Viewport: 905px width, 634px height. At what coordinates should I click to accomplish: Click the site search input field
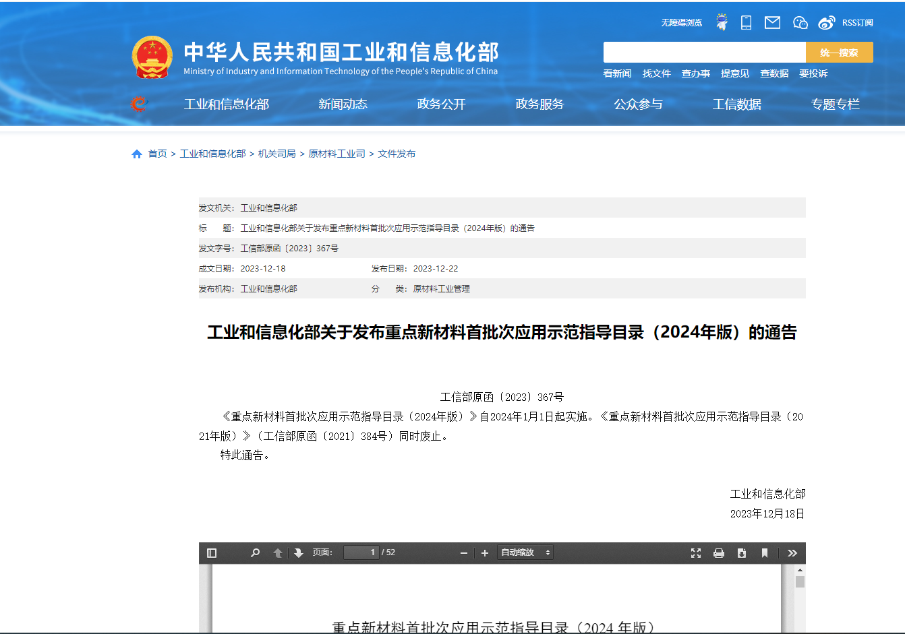705,53
